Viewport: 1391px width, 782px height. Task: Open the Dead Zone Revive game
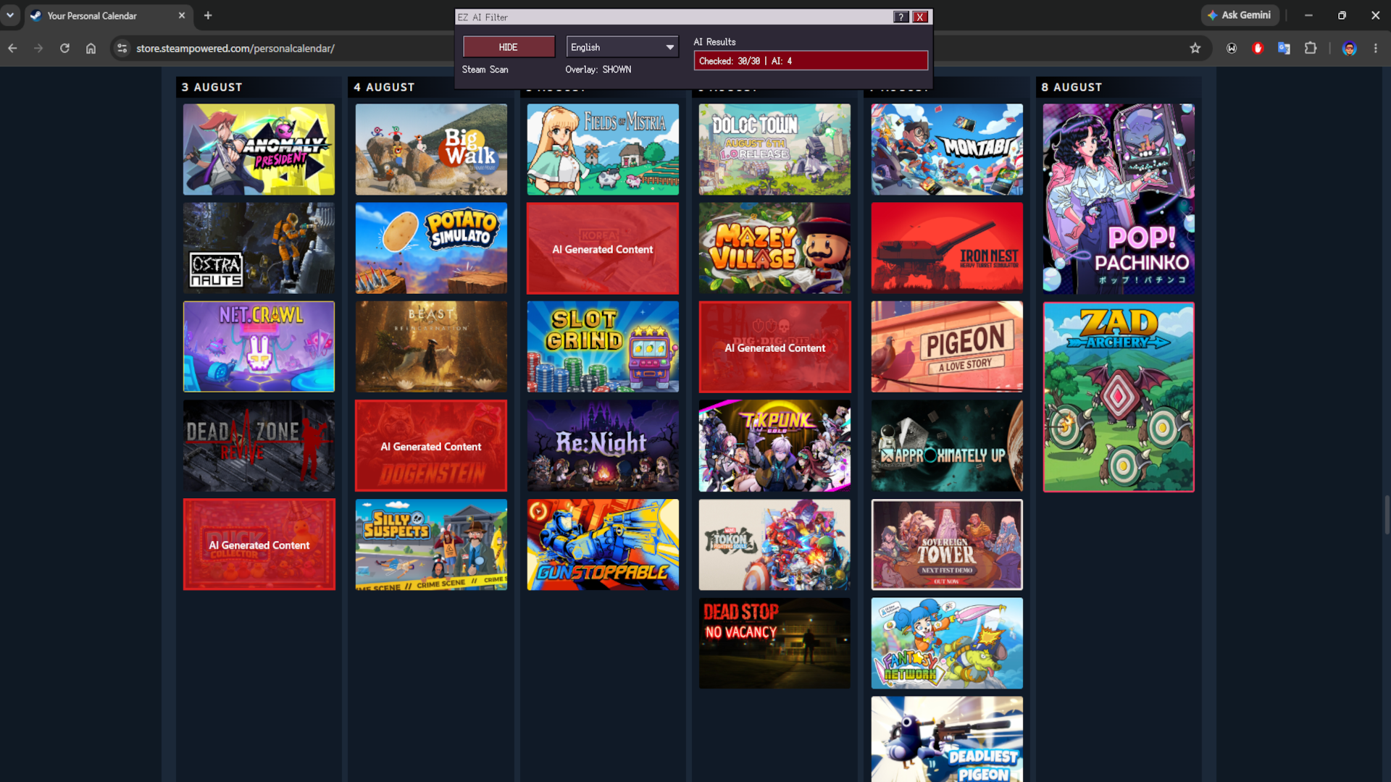[259, 445]
